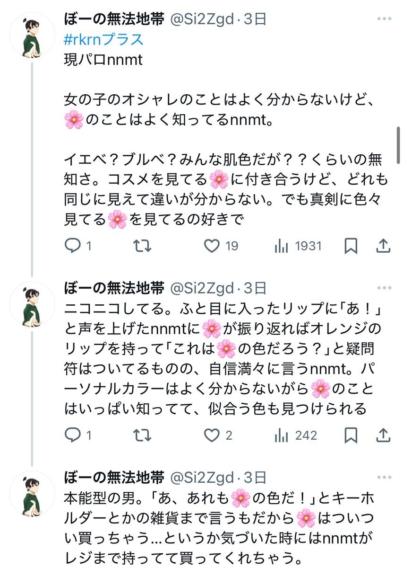Bookmark the first tweet
The image size is (403, 568).
click(351, 246)
